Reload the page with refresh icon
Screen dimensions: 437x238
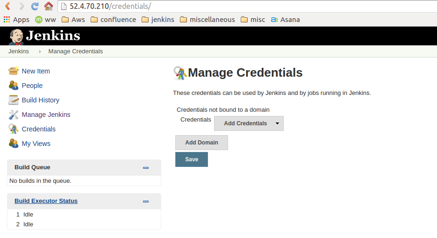tap(35, 6)
